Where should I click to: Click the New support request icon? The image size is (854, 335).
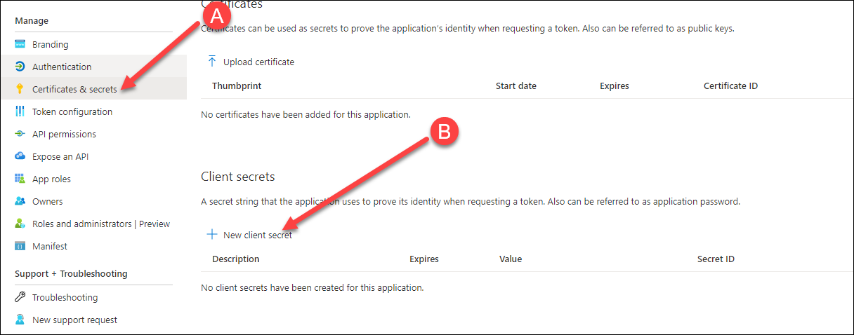(x=20, y=320)
